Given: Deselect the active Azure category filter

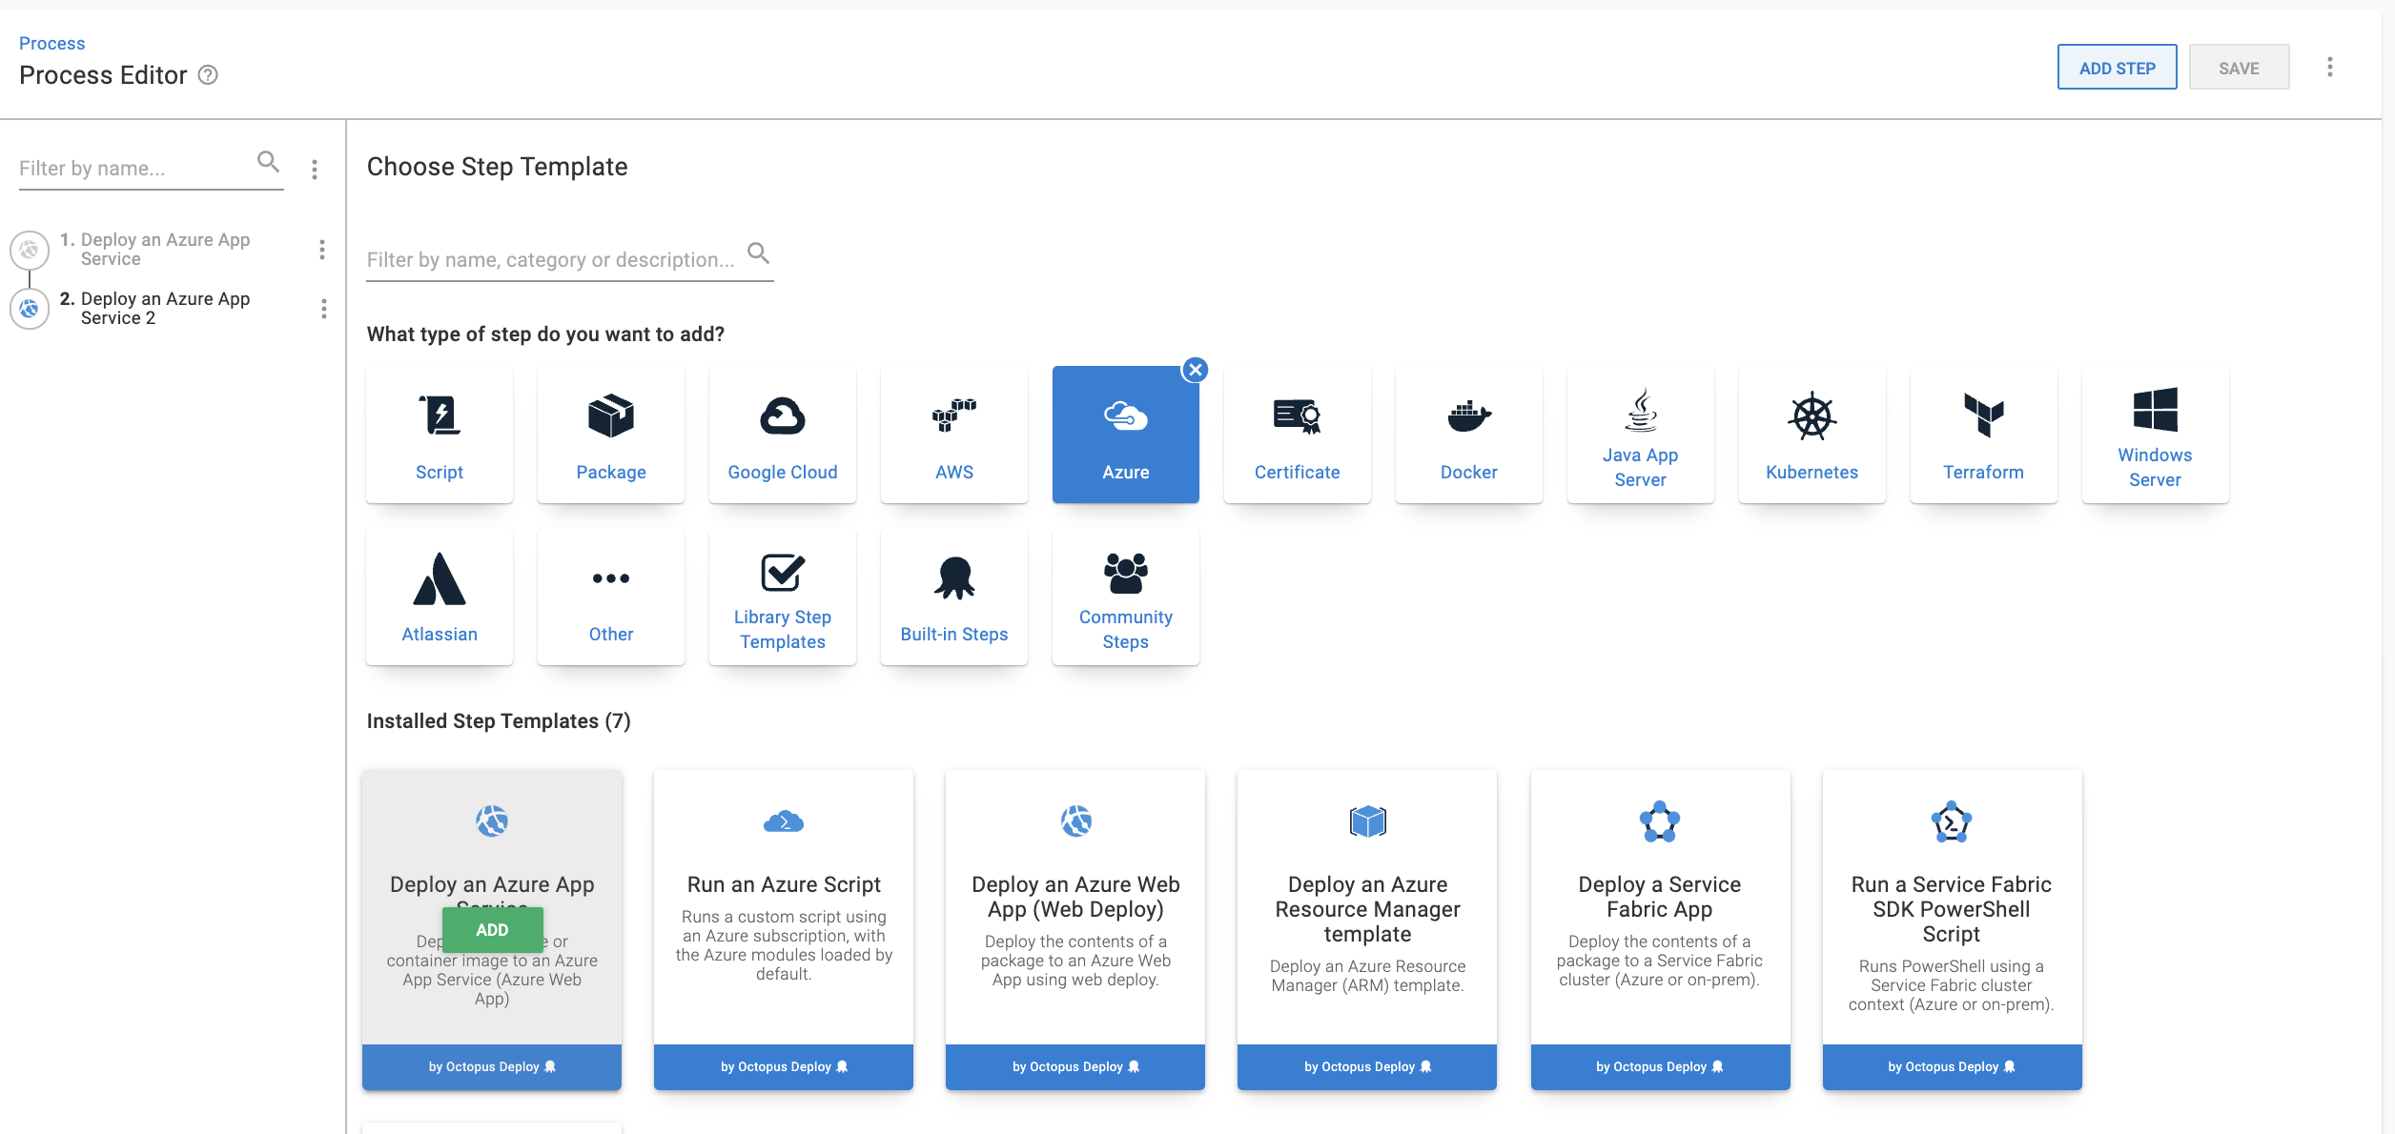Looking at the screenshot, I should tap(1197, 370).
